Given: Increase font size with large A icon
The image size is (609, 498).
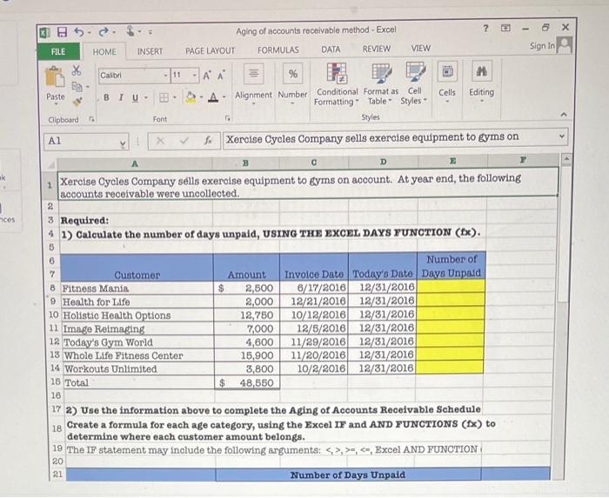Looking at the screenshot, I should [207, 76].
